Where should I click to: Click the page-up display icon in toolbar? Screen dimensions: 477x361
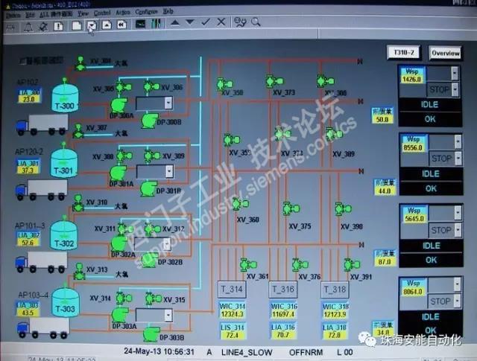point(107,25)
